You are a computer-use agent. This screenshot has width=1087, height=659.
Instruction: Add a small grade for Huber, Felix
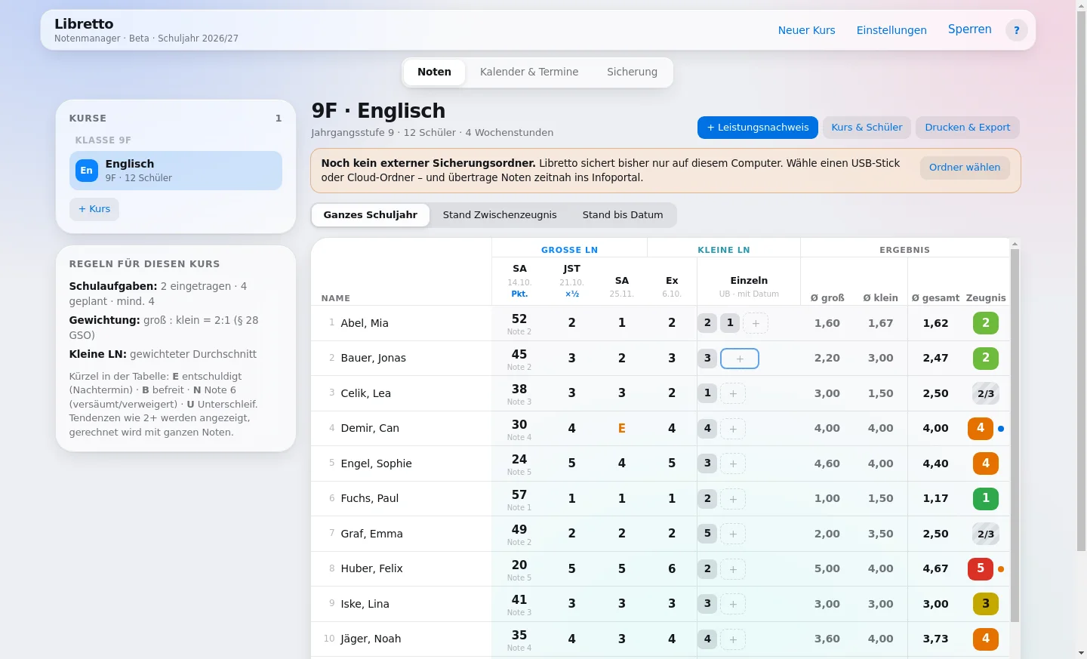point(733,569)
